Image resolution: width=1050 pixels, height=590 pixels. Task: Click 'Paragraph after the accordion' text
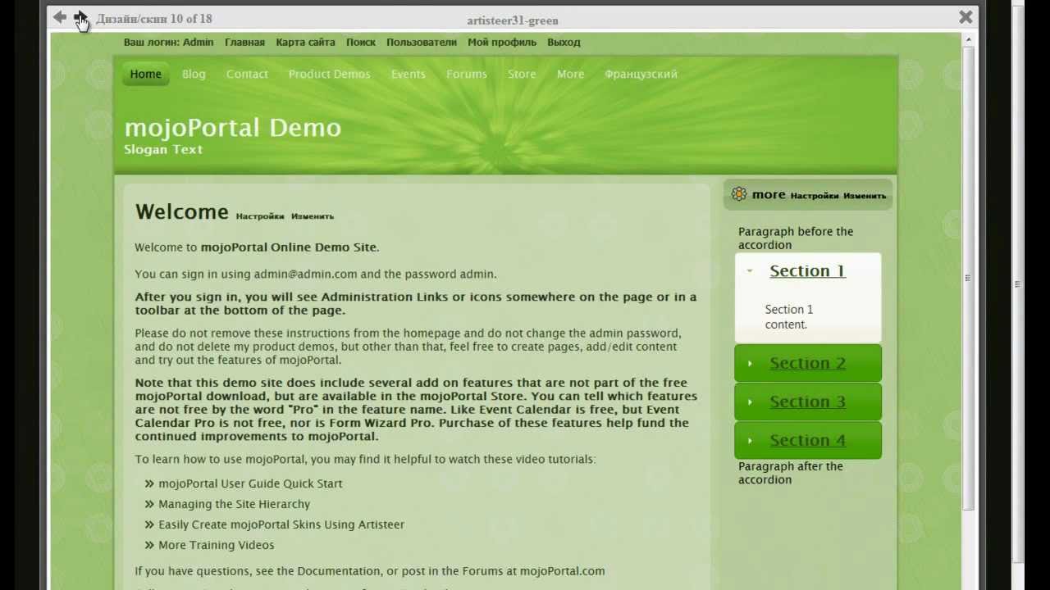791,473
